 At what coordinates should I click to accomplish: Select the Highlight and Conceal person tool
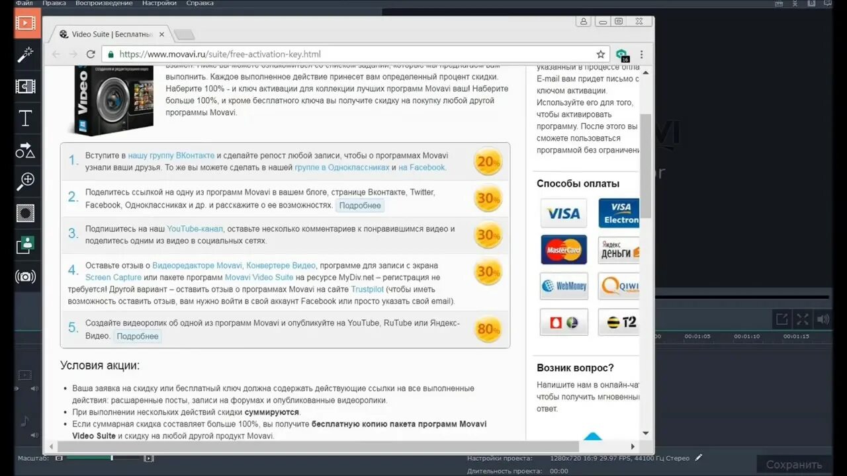25,245
